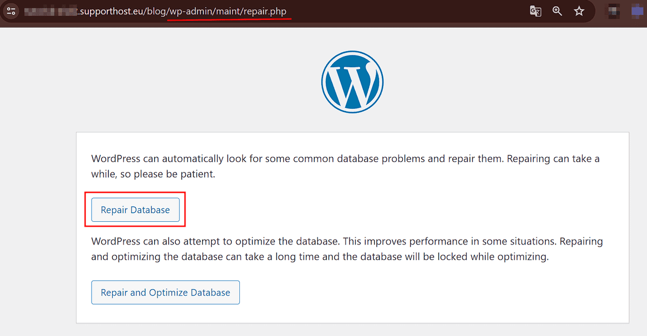
Task: Click Repair and Optimize Database
Action: pyautogui.click(x=165, y=292)
